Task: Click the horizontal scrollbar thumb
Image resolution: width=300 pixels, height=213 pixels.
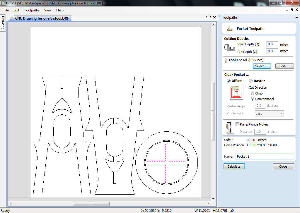Action: point(91,204)
